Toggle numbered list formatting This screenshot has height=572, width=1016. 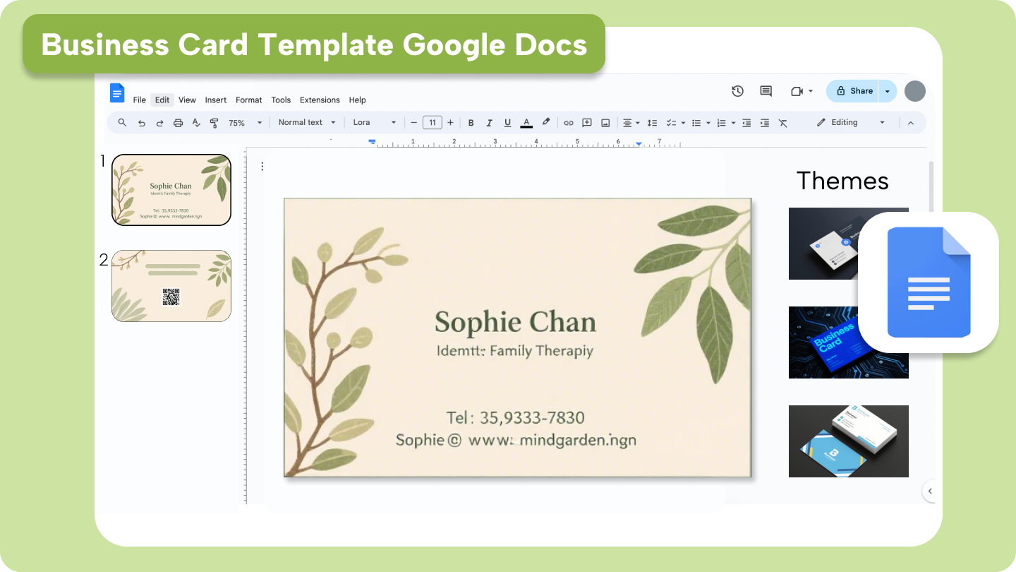[x=721, y=122]
